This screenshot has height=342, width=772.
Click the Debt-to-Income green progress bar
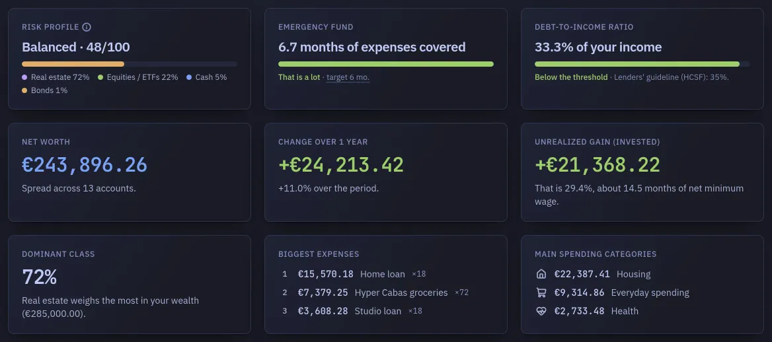(637, 64)
